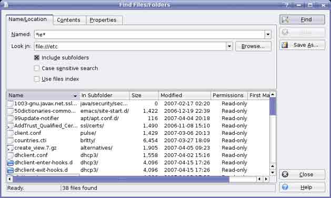Click subfolder apt/apt.conf.d/
This screenshot has width=331, height=198.
pos(99,118)
